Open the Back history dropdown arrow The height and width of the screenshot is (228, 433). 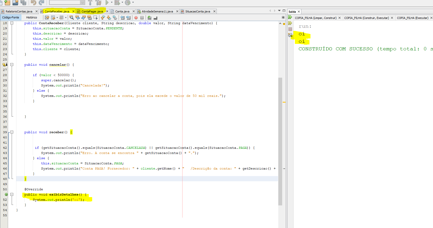pyautogui.click(x=57, y=18)
